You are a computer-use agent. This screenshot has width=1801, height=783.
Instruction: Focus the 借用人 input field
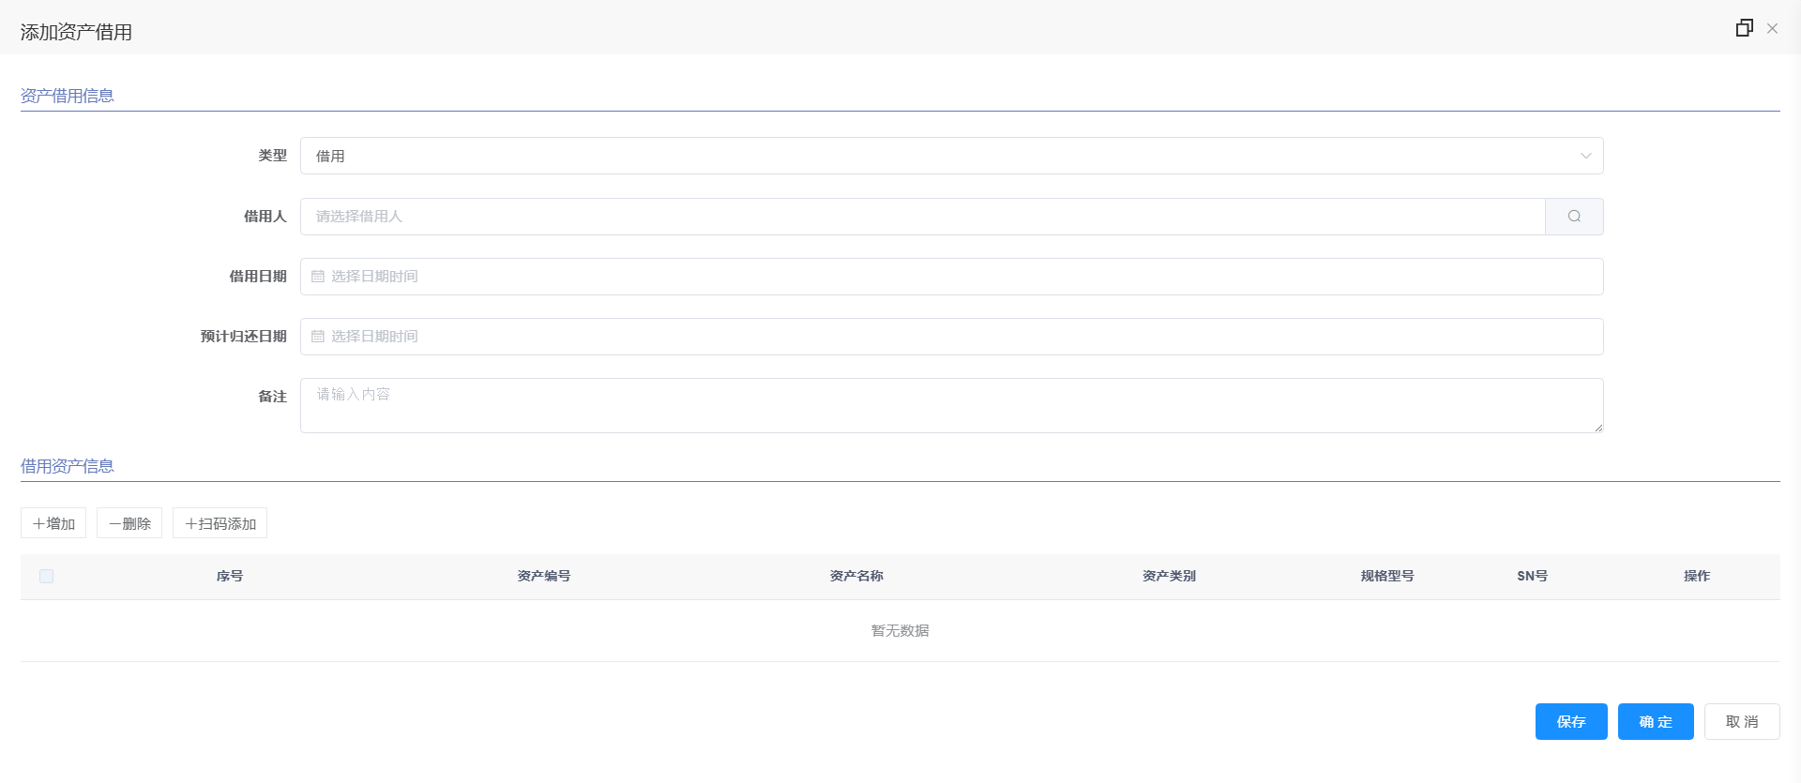(x=923, y=217)
